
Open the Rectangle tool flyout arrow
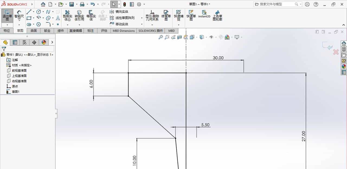(34, 18)
